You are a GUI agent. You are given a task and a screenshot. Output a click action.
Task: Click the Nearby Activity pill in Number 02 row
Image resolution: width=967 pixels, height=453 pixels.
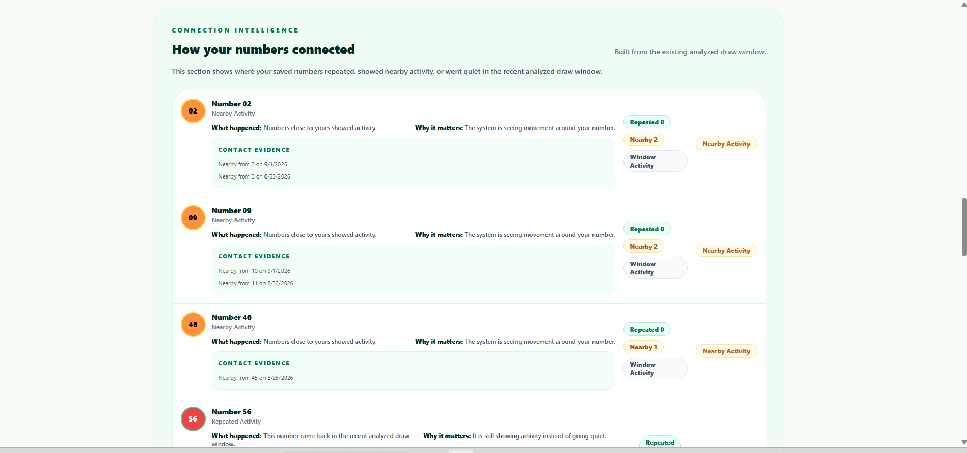click(x=726, y=144)
